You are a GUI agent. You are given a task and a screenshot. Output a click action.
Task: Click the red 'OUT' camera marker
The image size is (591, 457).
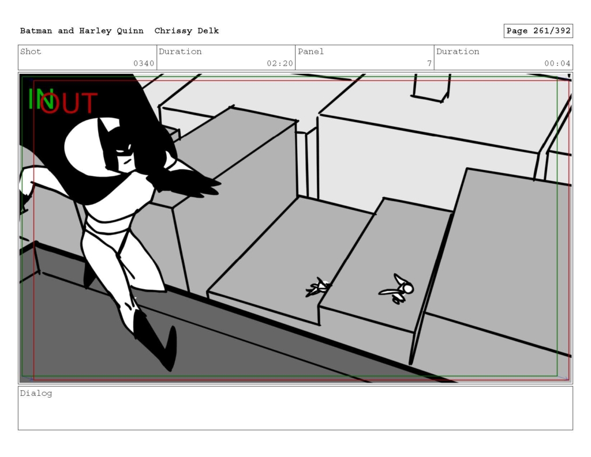(x=69, y=103)
